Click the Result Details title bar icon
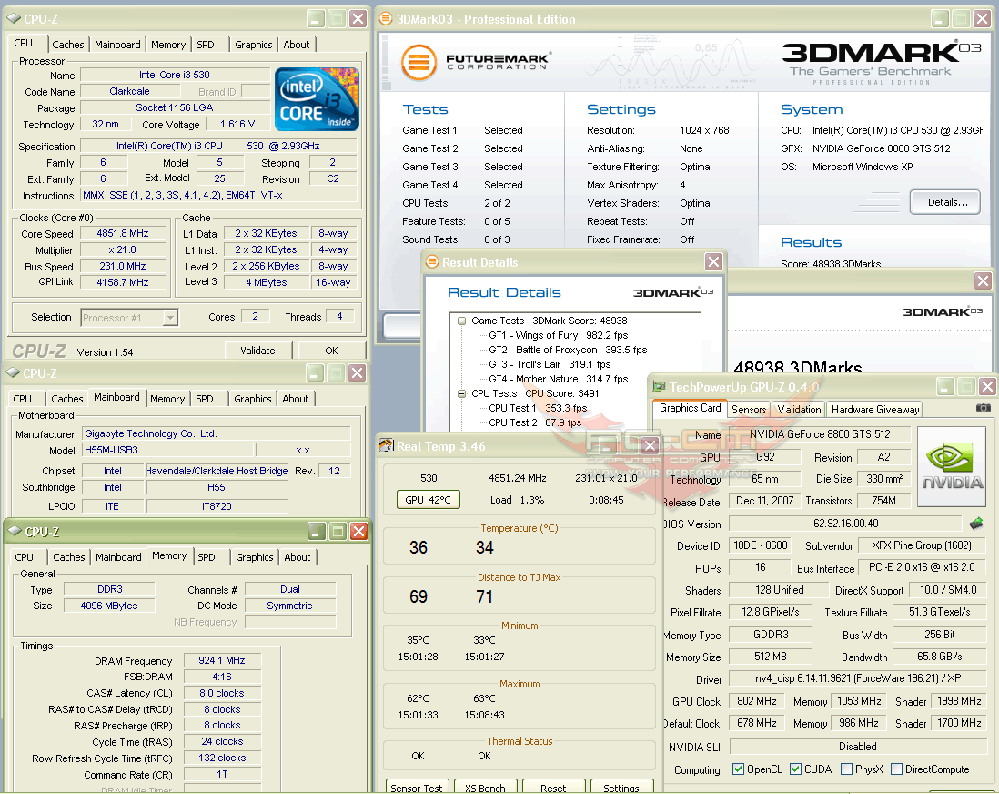 coord(432,261)
